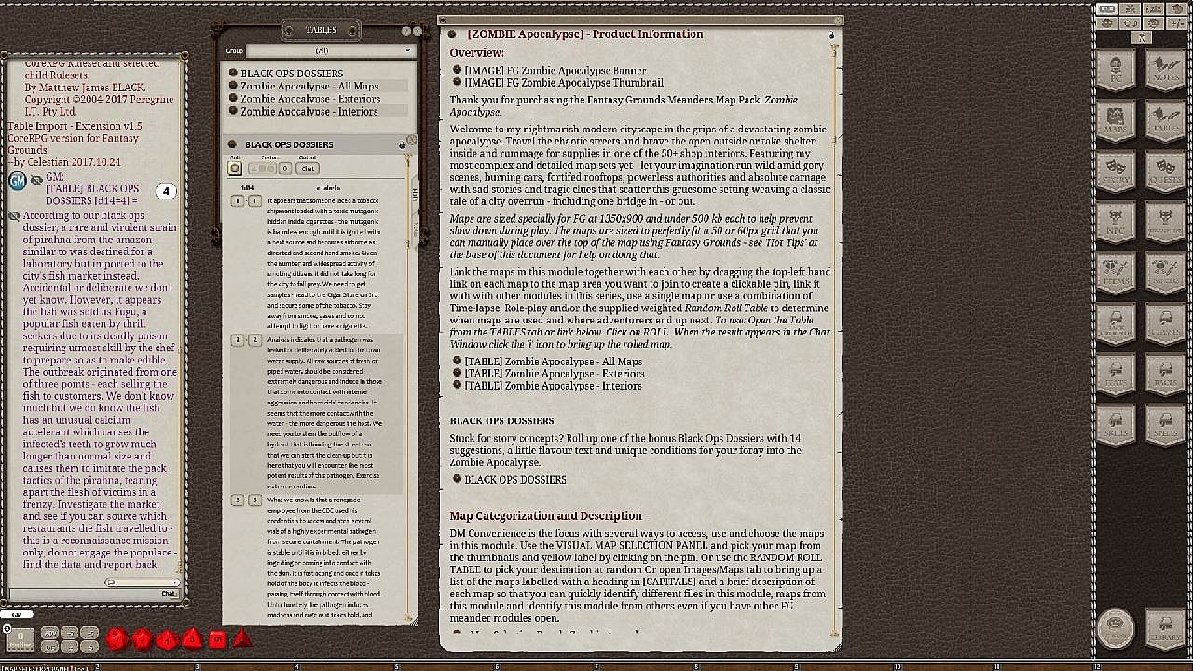This screenshot has height=671, width=1193.
Task: Toggle the +5 modifier button
Action: pyautogui.click(x=89, y=634)
